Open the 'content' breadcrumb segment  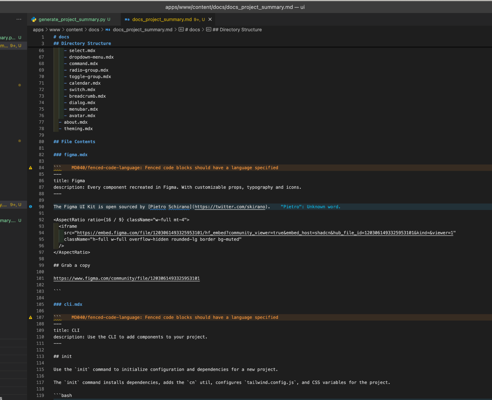coord(75,30)
